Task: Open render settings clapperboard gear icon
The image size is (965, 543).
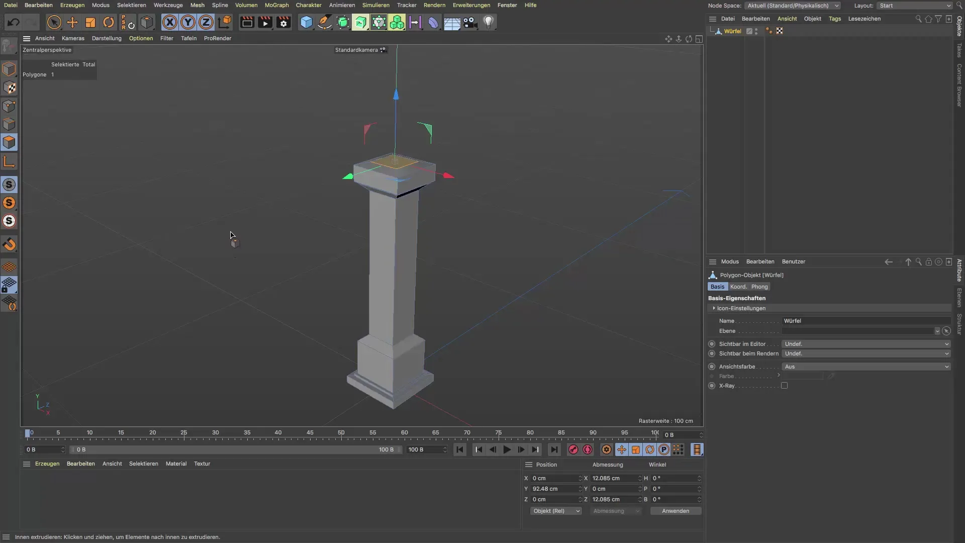Action: coord(283,22)
